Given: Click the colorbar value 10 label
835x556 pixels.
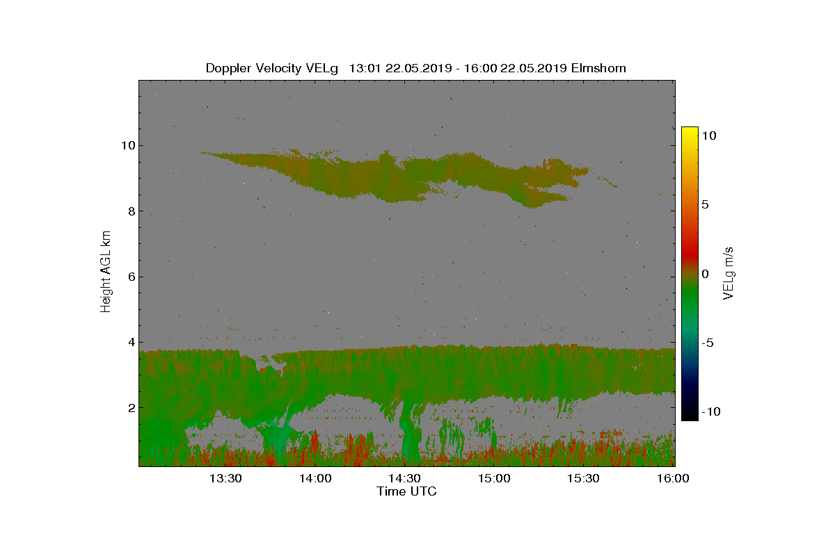Looking at the screenshot, I should 708,136.
